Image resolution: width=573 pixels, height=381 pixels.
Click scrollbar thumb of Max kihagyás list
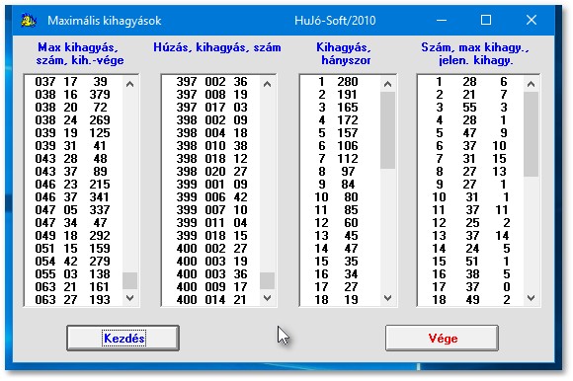(129, 280)
